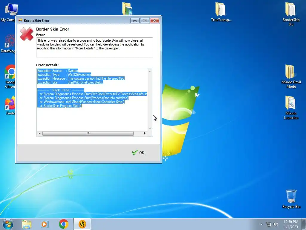The height and width of the screenshot is (230, 306).
Task: Click the BorderSkin.Program.Main() stack line
Action: [x=59, y=106]
